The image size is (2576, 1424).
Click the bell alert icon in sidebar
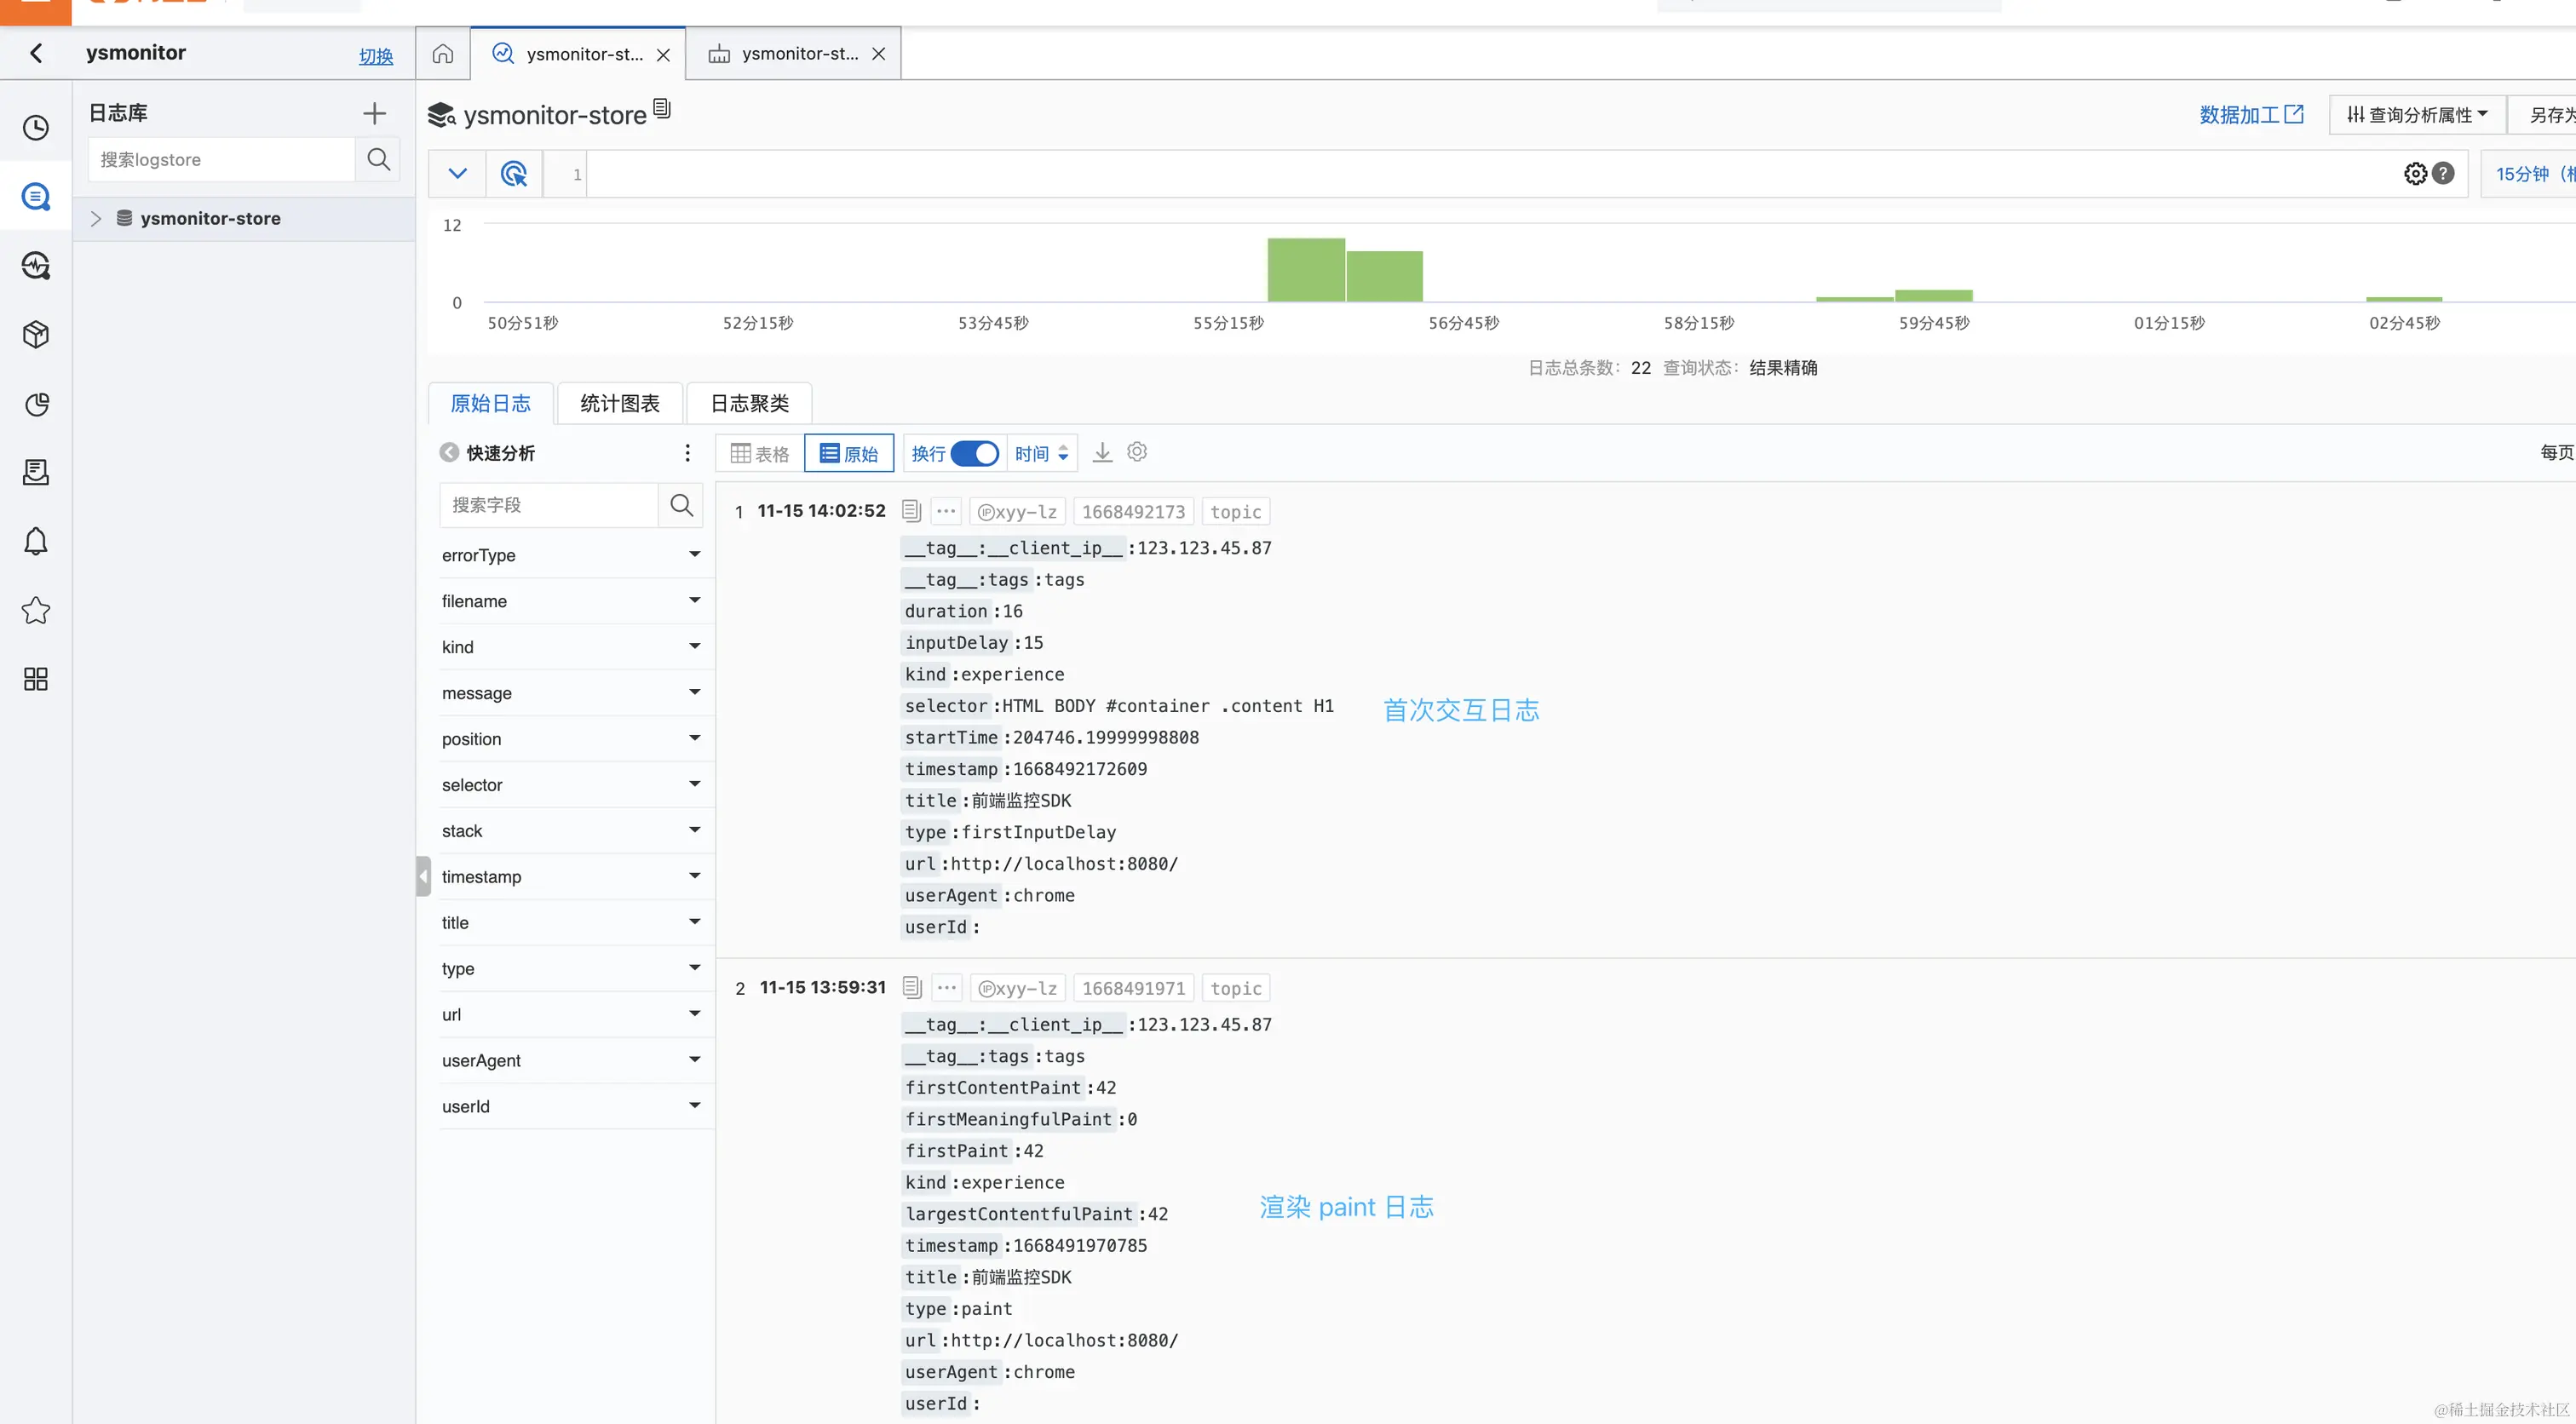pos(36,541)
